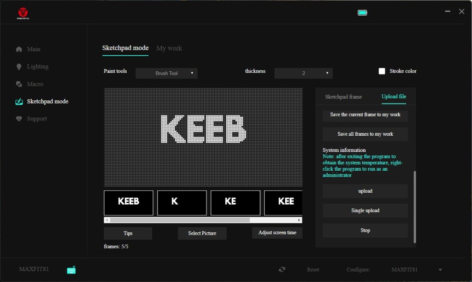Click the Main home icon in sidebar

19,49
